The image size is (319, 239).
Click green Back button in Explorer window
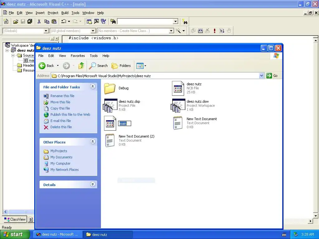(x=46, y=66)
